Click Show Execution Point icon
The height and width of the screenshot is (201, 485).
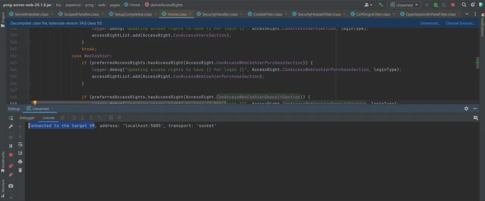63,118
